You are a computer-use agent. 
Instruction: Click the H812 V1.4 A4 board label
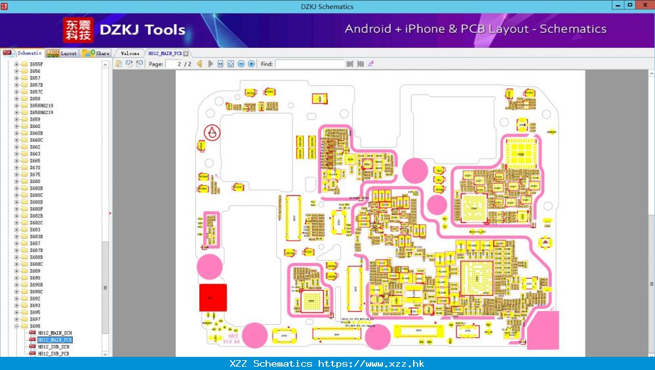(232, 339)
